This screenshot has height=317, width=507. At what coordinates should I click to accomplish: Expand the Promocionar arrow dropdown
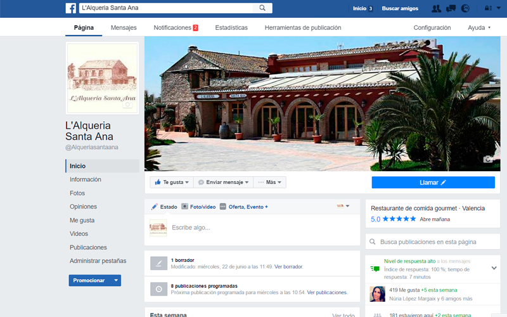(116, 280)
